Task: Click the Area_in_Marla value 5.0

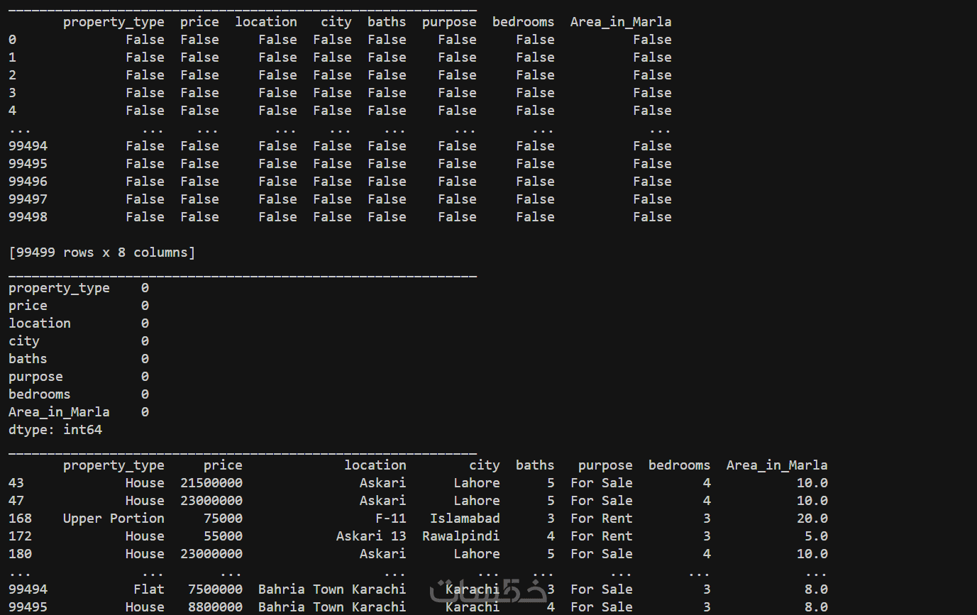Action: click(x=816, y=536)
